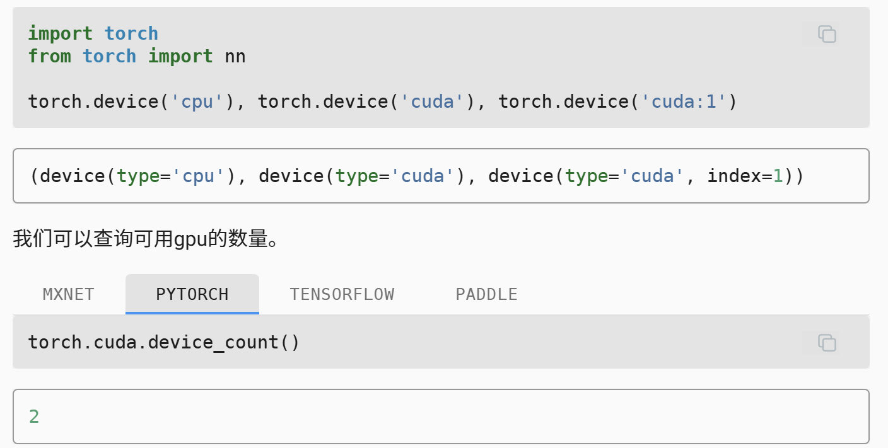This screenshot has height=448, width=888.
Task: Open the TENSORFLOW tab
Action: (341, 294)
